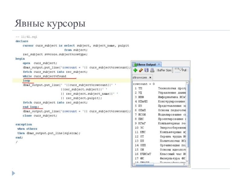Close the Dbms Output tab
This screenshot has height=182, width=242.
tap(159, 65)
